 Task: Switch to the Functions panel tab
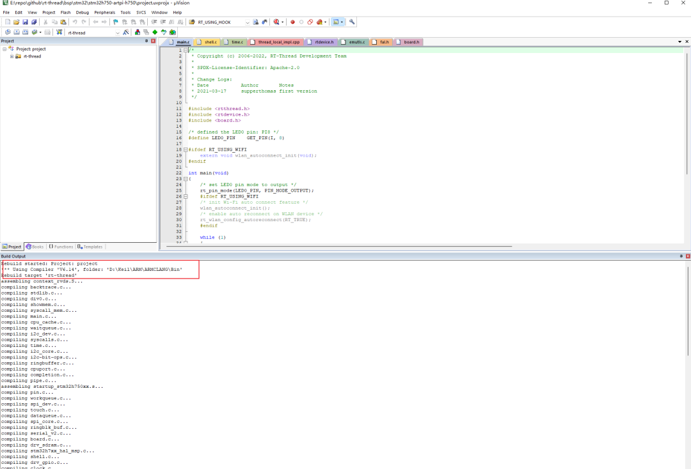pos(61,247)
